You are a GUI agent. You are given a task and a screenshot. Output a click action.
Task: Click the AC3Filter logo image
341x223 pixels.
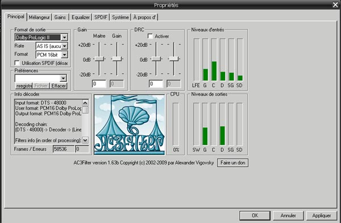[x=130, y=125]
